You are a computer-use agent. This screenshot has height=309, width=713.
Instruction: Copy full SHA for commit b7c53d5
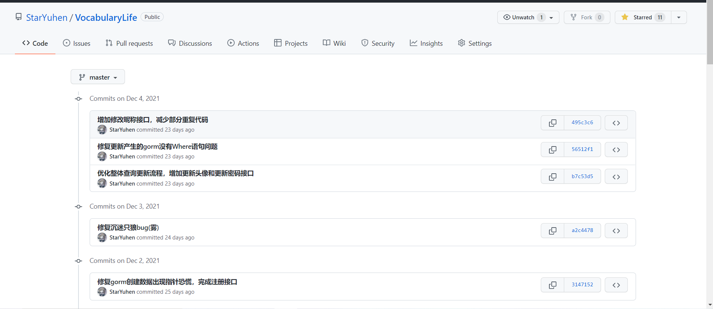pyautogui.click(x=552, y=177)
